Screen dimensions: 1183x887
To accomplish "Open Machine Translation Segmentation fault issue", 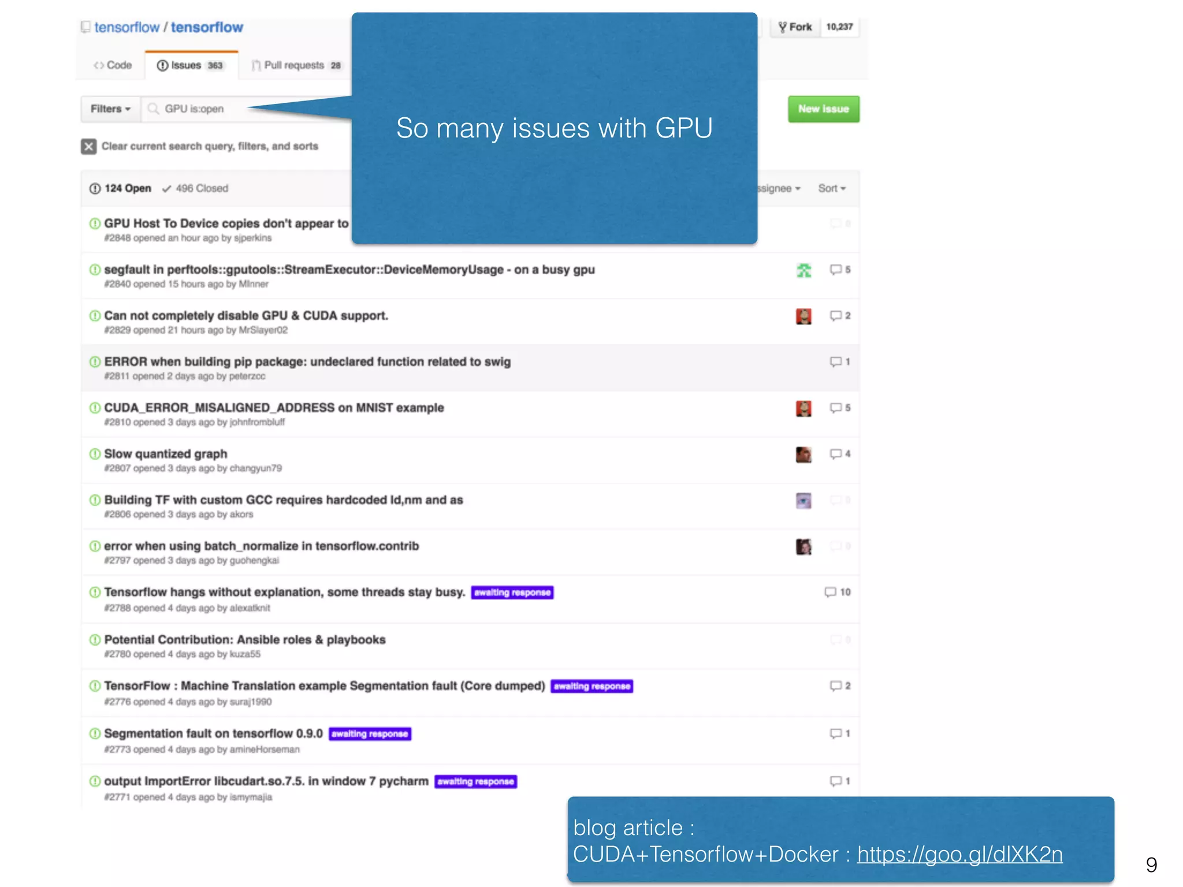I will [325, 686].
